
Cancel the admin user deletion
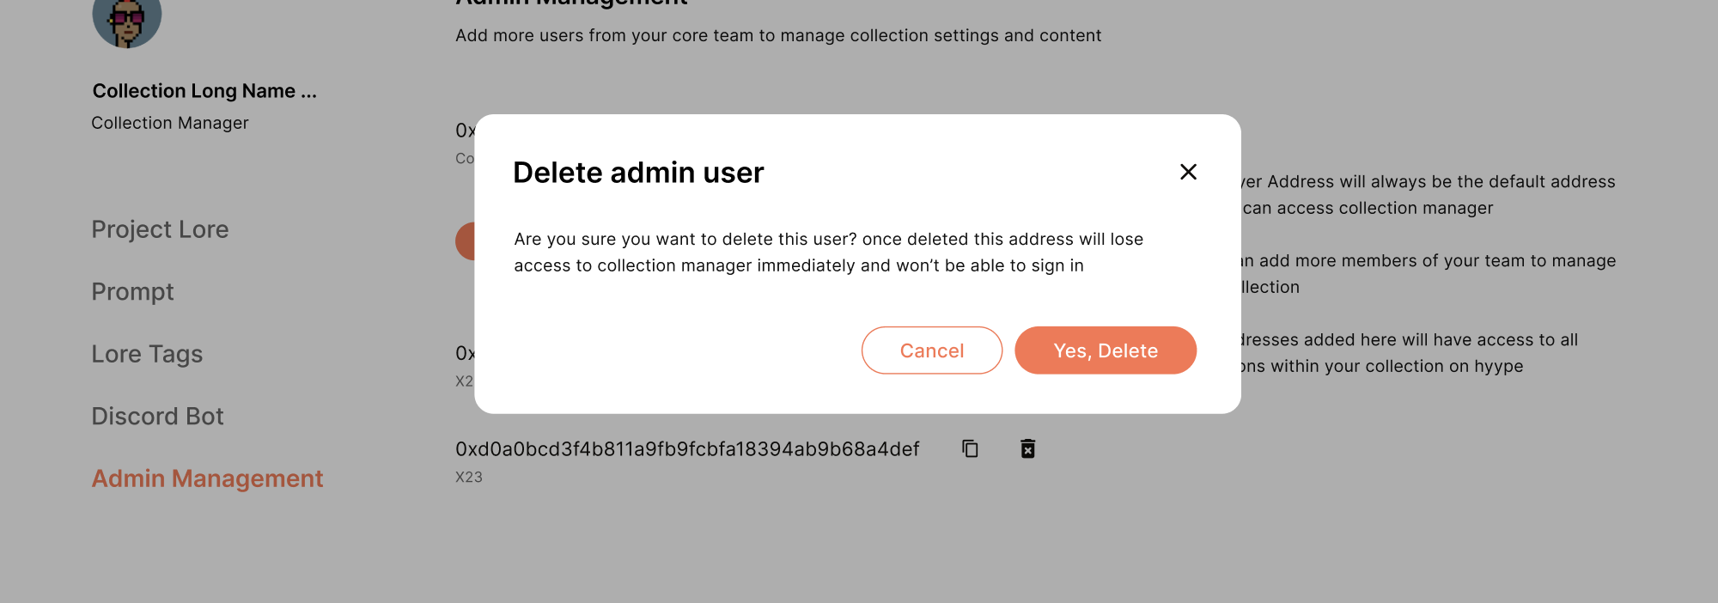(932, 350)
